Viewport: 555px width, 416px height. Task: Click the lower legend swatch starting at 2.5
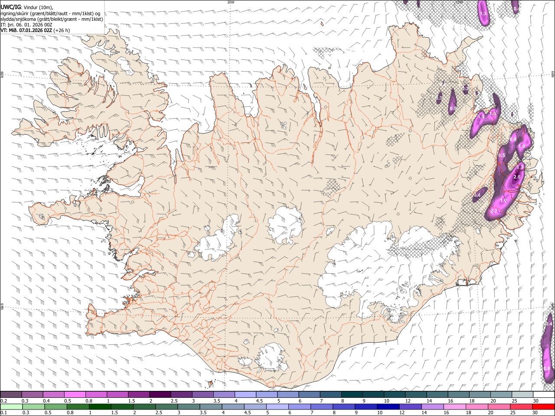166,406
